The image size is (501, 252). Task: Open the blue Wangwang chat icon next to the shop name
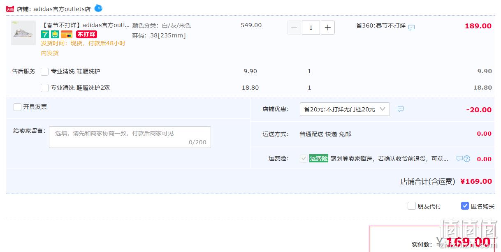point(98,8)
